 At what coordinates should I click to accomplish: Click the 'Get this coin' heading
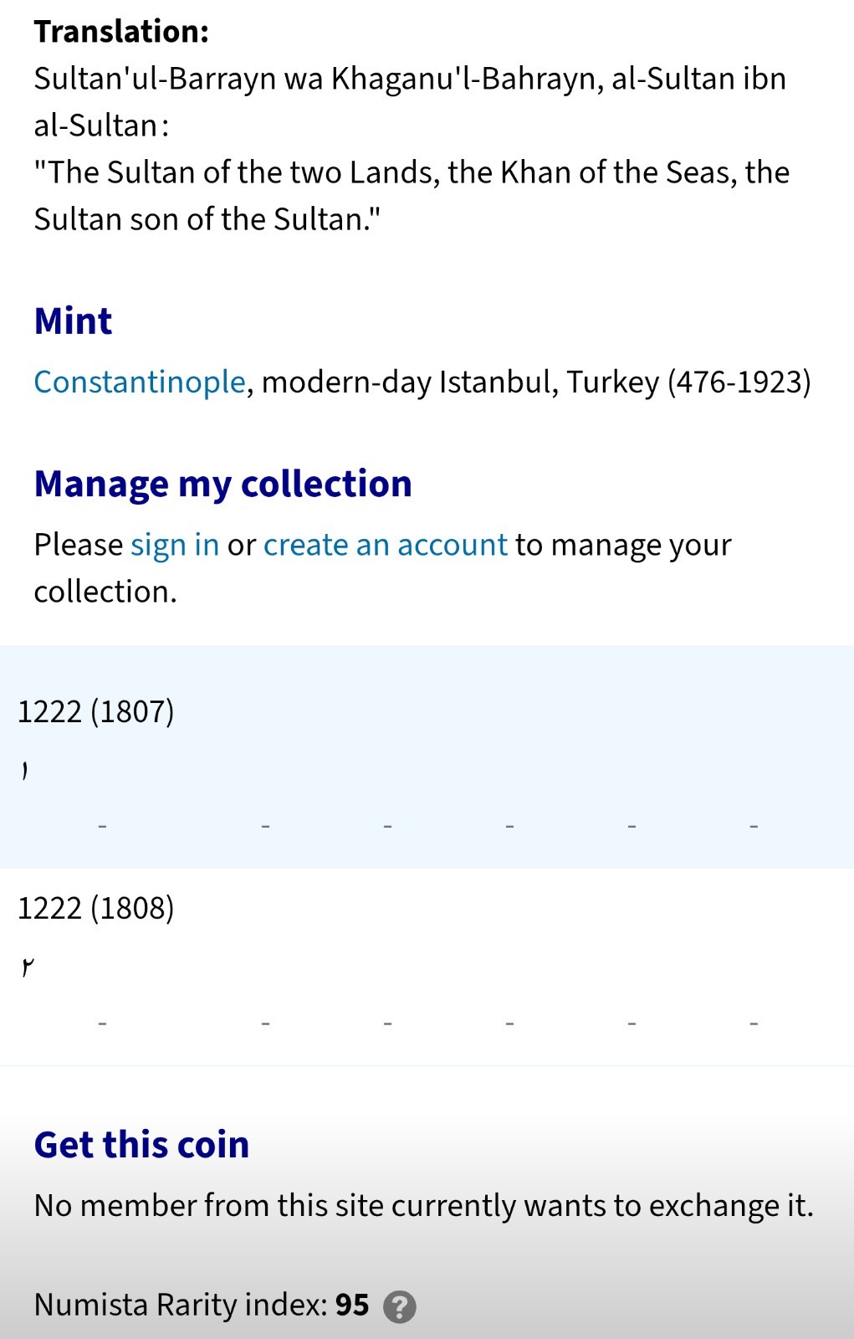point(141,1145)
